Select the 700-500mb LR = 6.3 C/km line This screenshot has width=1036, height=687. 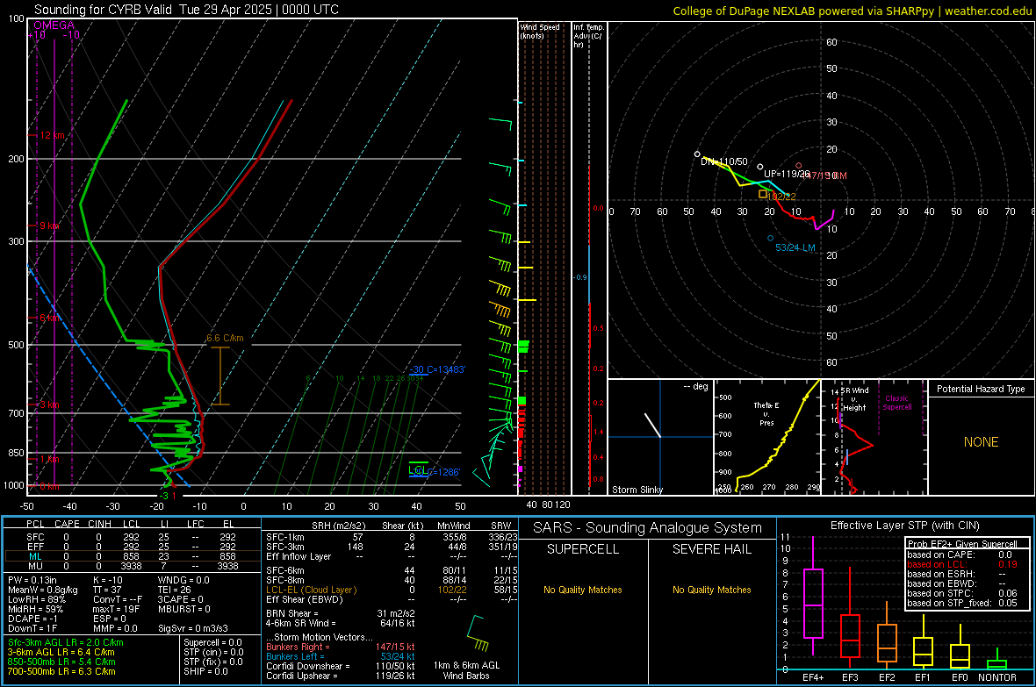[61, 671]
